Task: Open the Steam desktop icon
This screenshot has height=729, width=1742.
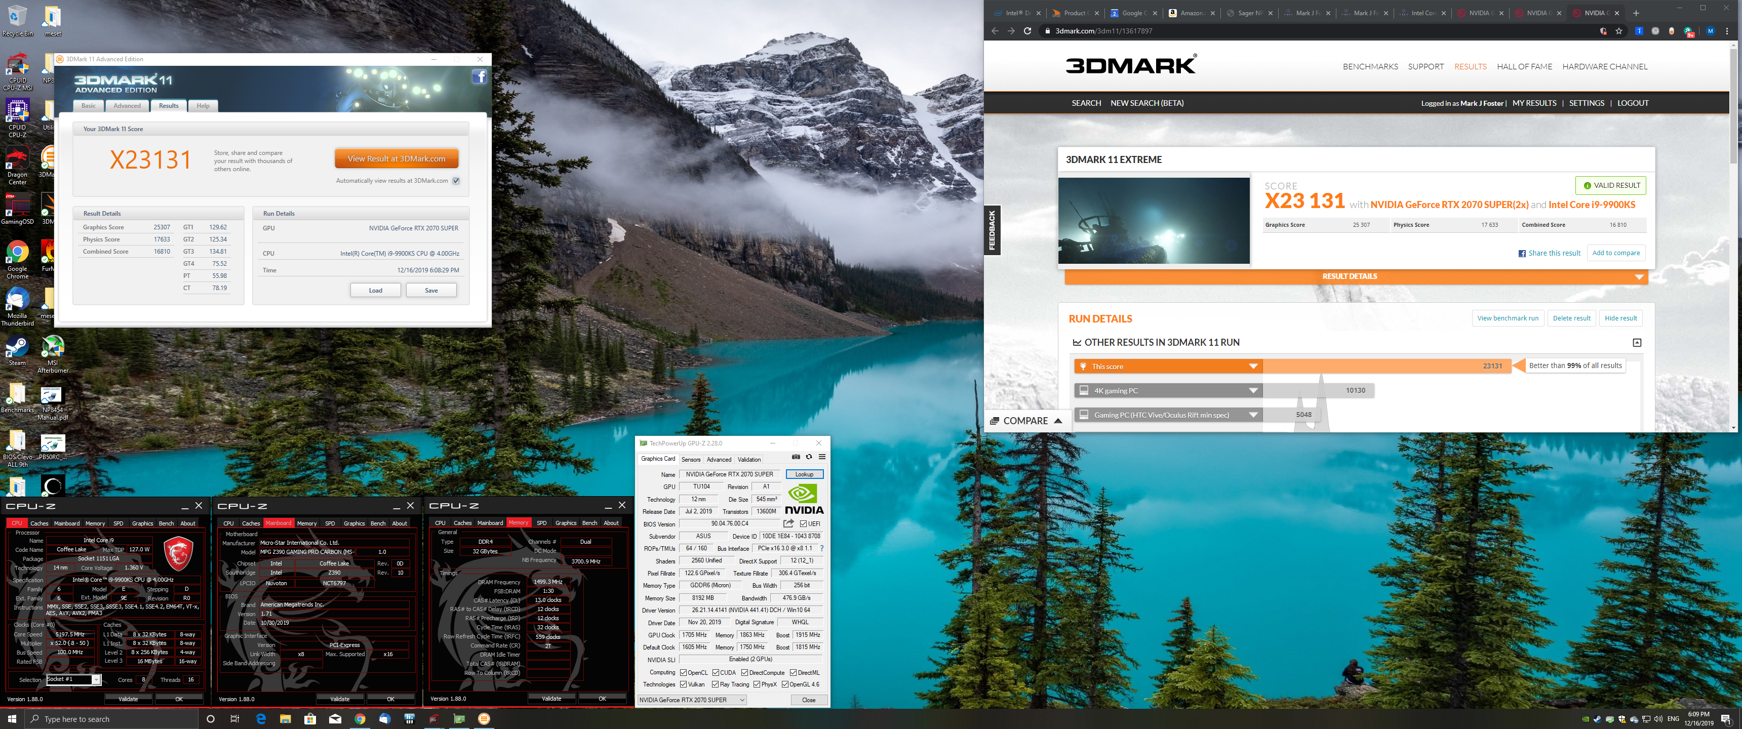Action: (18, 351)
